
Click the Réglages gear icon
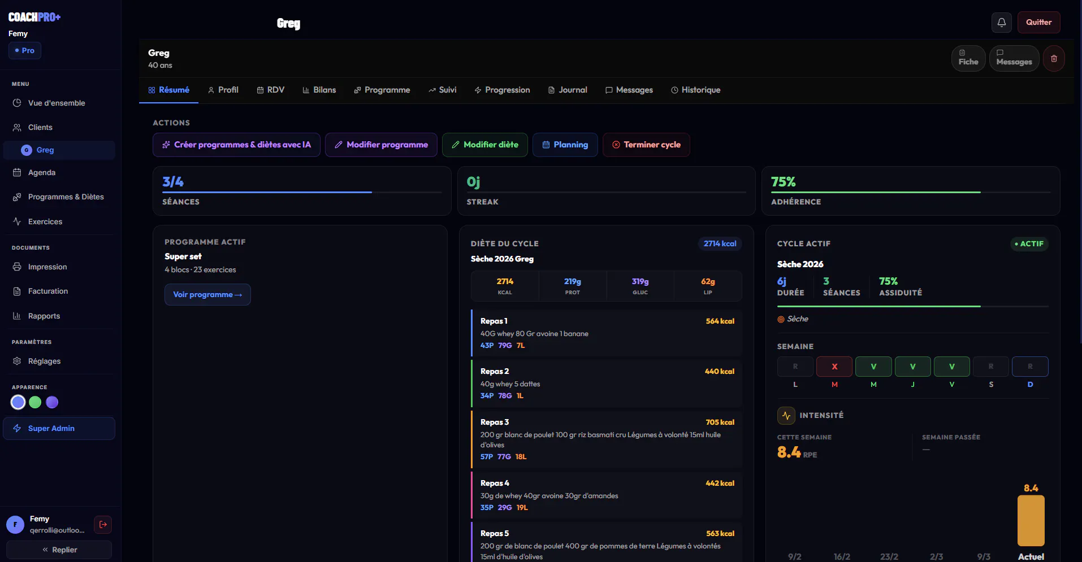pos(17,361)
